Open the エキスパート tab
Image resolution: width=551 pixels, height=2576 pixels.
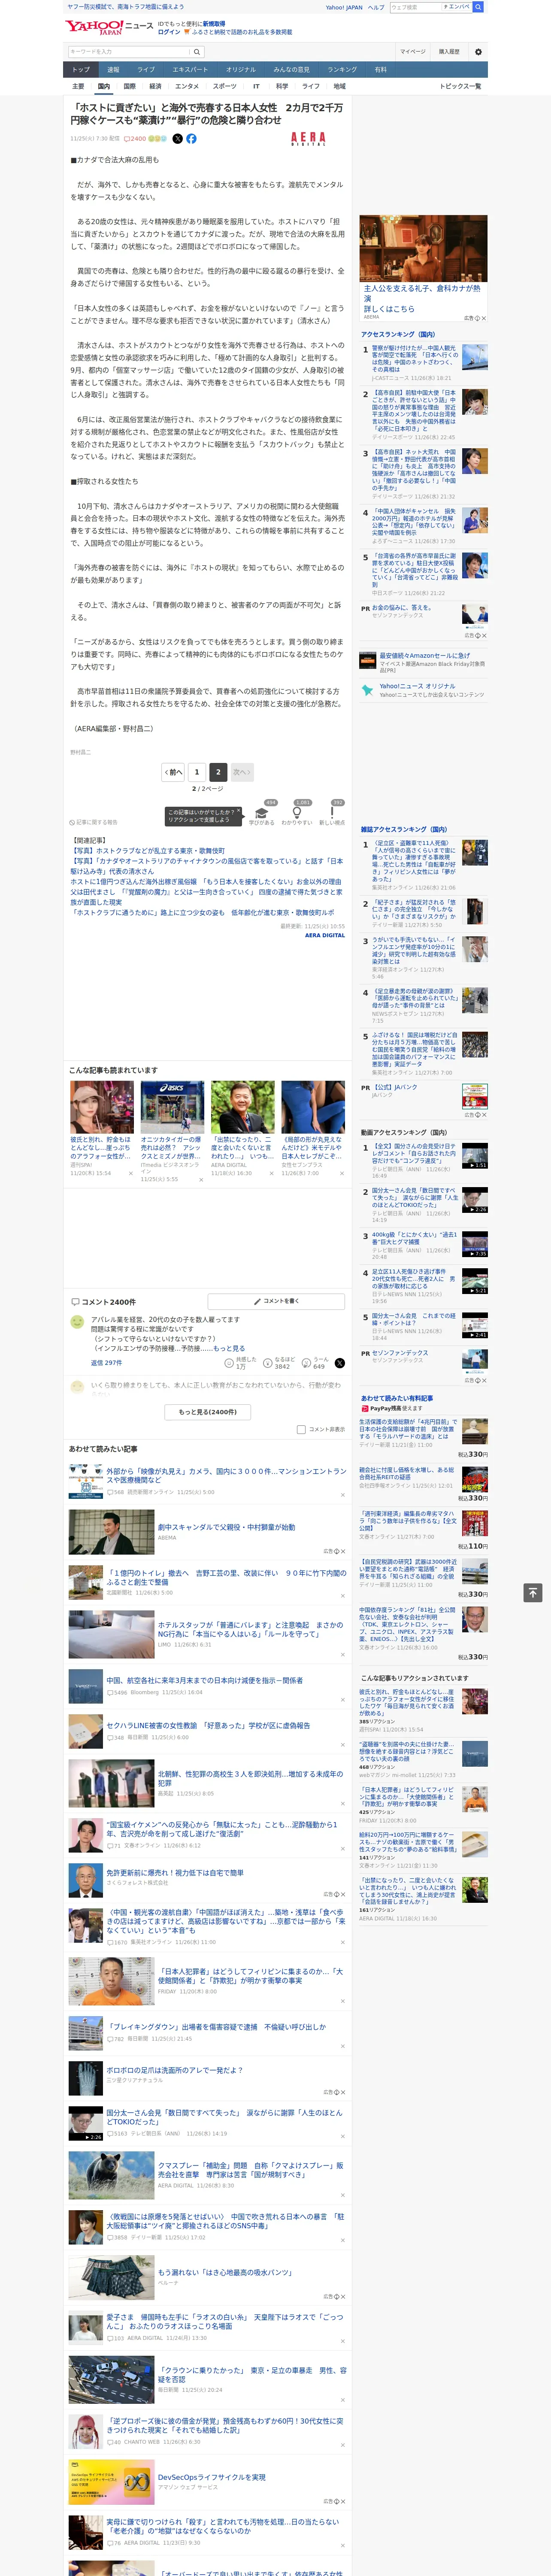pyautogui.click(x=190, y=70)
